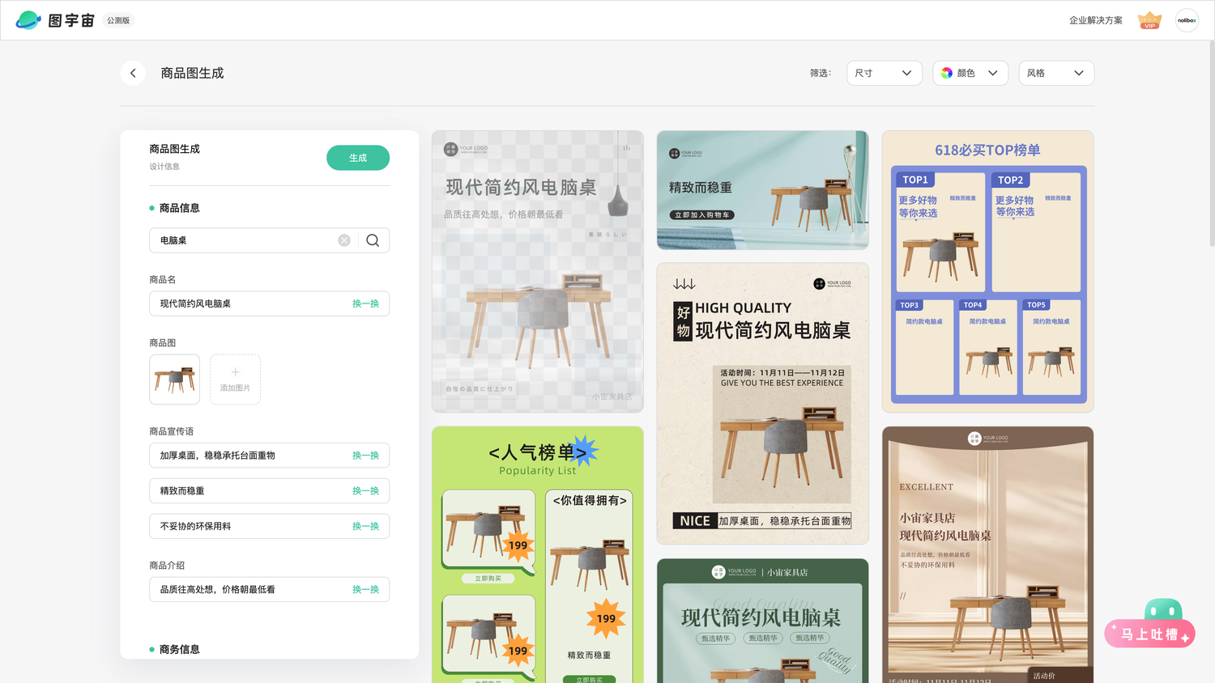
Task: Open the green 人气榜单 template
Action: click(x=538, y=554)
